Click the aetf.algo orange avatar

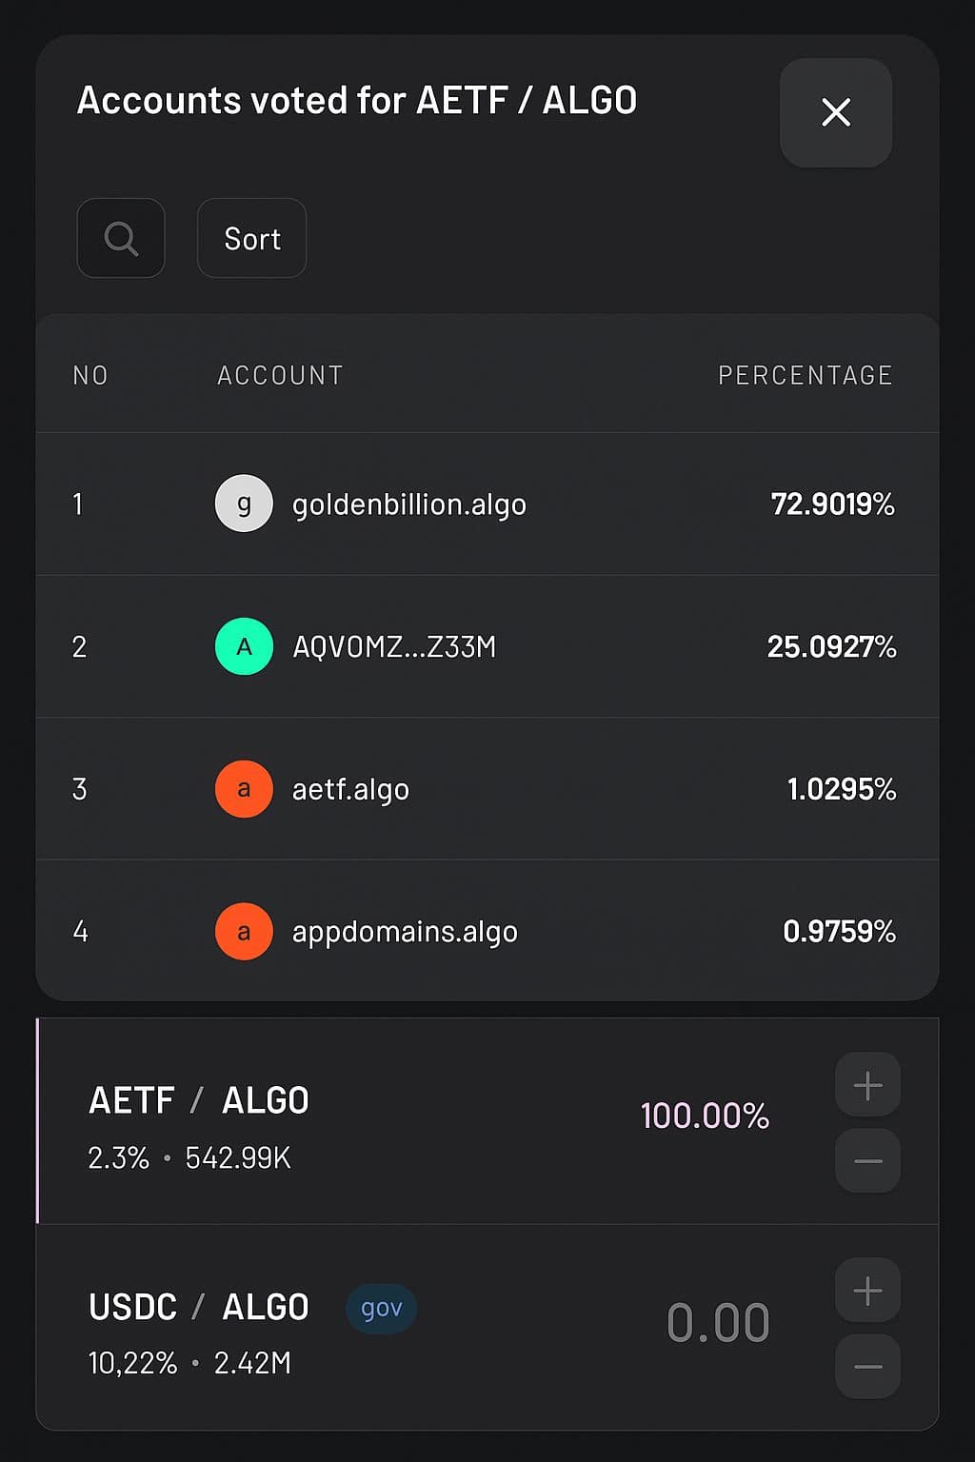pyautogui.click(x=244, y=789)
